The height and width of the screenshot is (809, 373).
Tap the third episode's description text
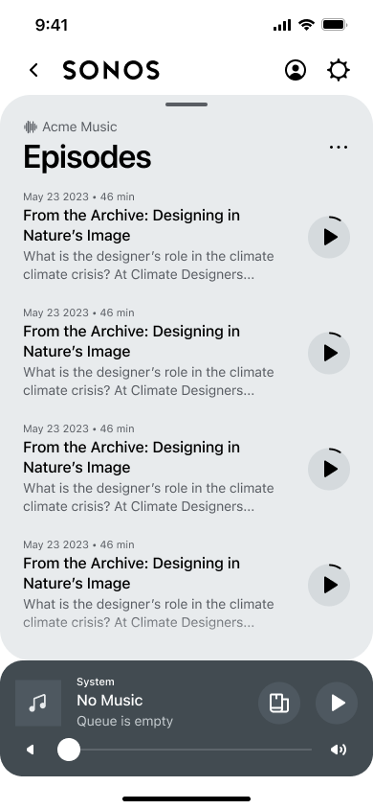148,497
